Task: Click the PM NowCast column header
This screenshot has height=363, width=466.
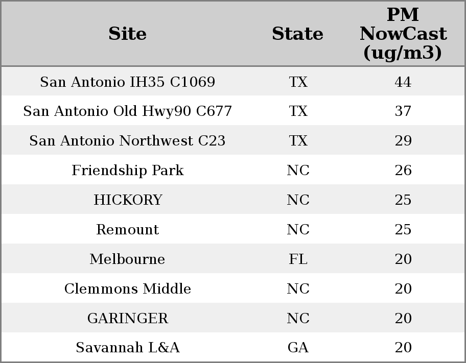Action: click(x=403, y=34)
